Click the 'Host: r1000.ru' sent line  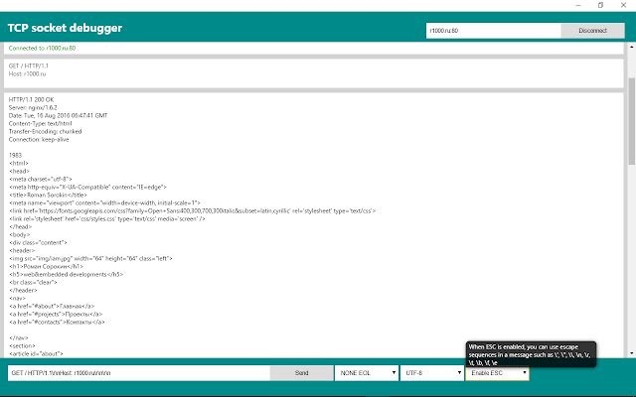[x=27, y=74]
